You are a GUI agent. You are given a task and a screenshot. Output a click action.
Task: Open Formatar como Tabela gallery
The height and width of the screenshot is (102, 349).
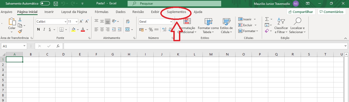coord(208,26)
